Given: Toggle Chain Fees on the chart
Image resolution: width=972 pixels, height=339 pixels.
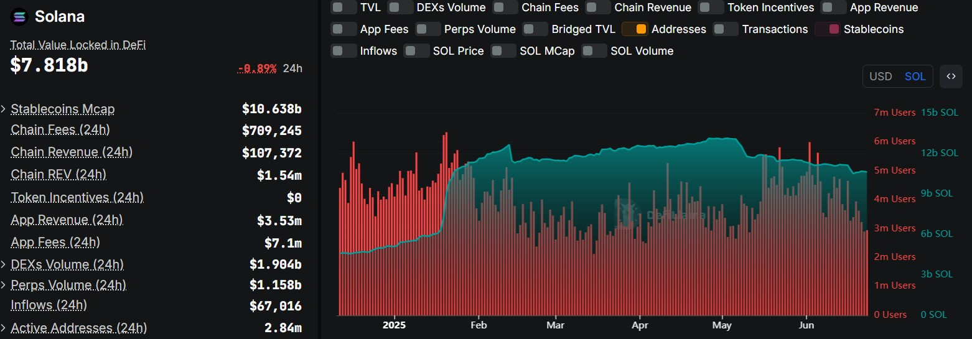Looking at the screenshot, I should [x=505, y=7].
